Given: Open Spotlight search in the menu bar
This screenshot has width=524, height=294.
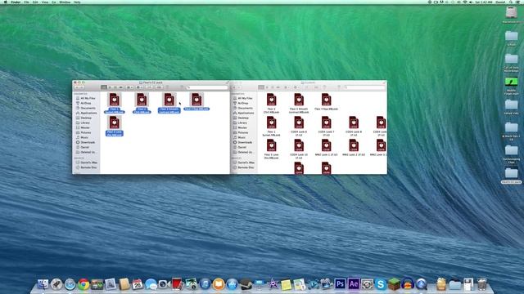Looking at the screenshot, I should (511, 2).
